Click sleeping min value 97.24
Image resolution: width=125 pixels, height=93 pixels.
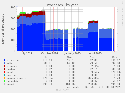[71, 60]
